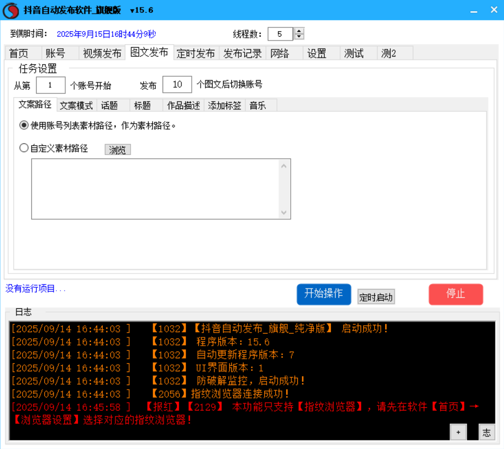The image size is (504, 449).
Task: Click the "志" icon at bottom right
Action: [487, 432]
